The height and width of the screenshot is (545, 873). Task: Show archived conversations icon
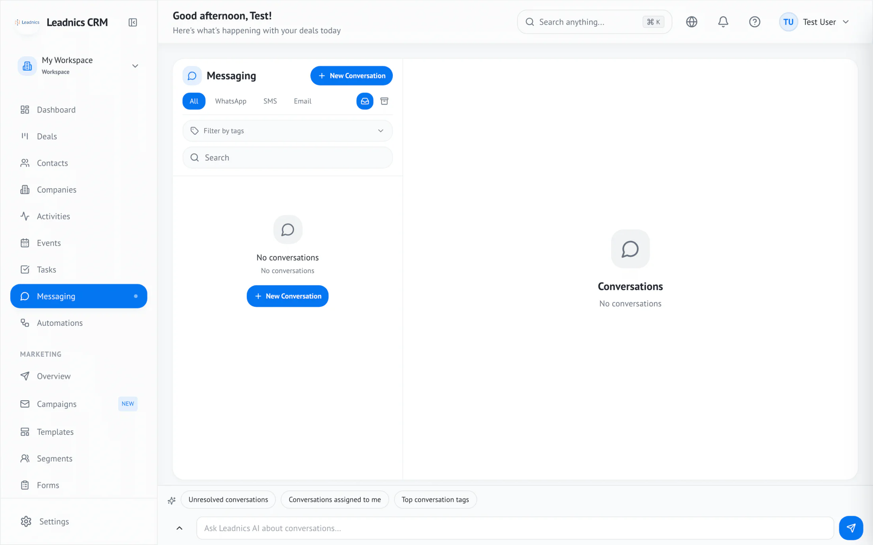point(384,101)
